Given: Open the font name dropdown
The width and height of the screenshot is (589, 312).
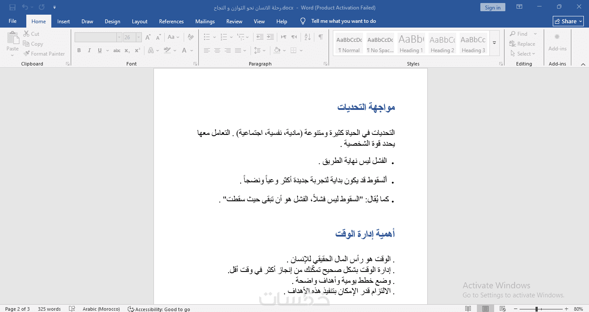Looking at the screenshot, I should point(119,37).
